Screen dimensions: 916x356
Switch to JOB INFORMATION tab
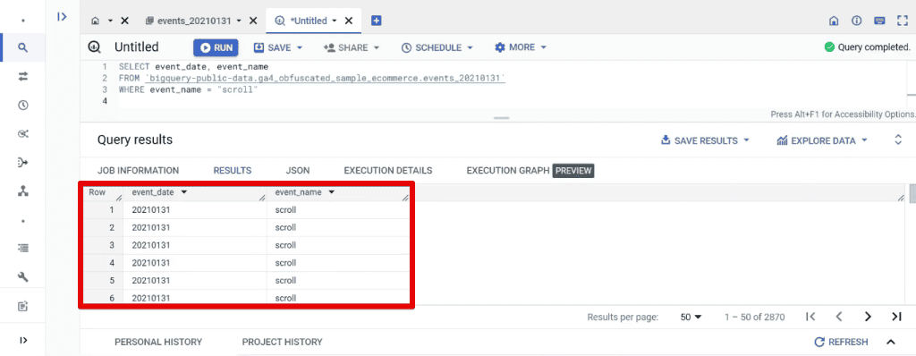point(138,171)
